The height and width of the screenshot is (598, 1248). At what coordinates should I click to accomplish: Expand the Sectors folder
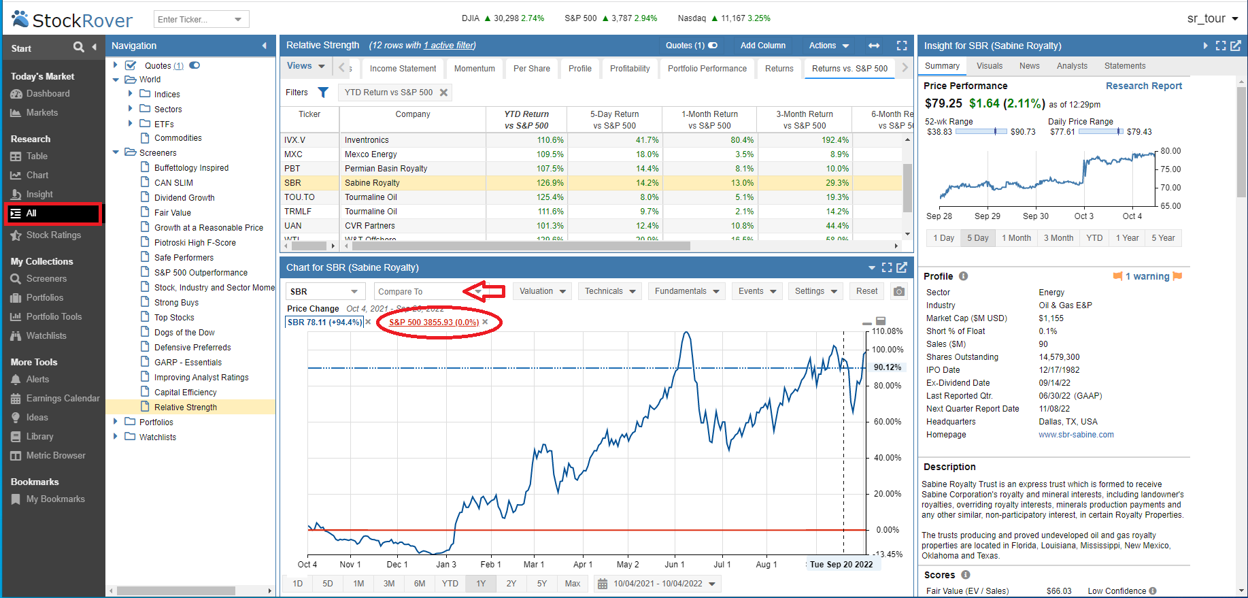[x=131, y=108]
